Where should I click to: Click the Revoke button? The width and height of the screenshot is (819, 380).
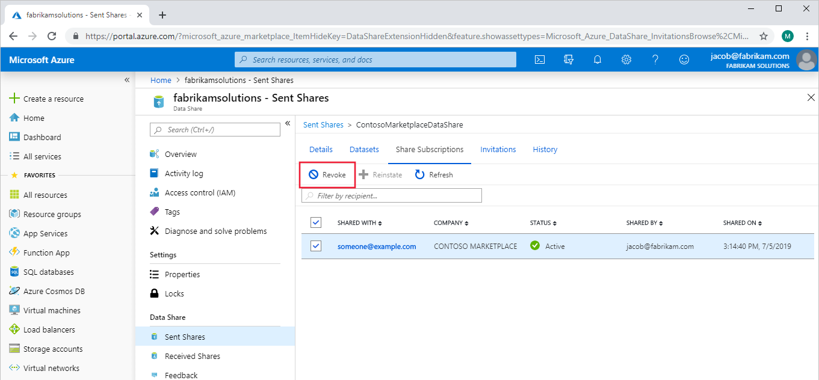(x=328, y=175)
